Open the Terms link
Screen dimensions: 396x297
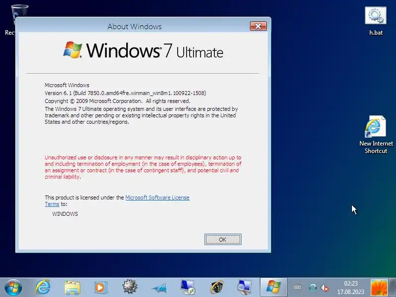point(52,204)
